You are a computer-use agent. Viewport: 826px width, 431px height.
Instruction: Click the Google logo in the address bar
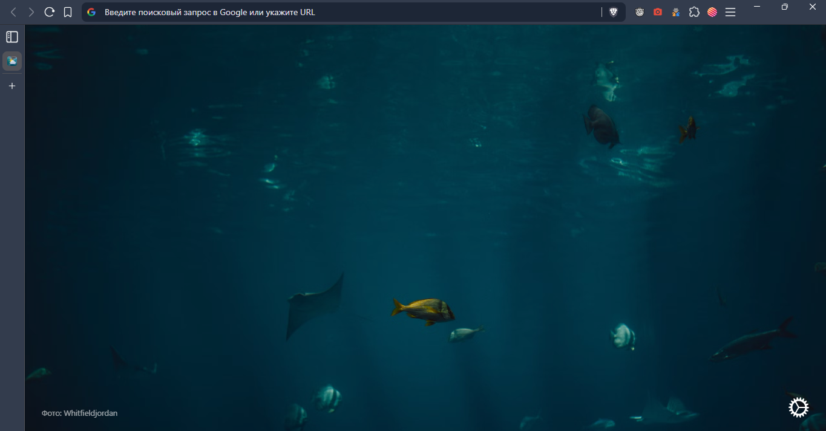click(91, 12)
